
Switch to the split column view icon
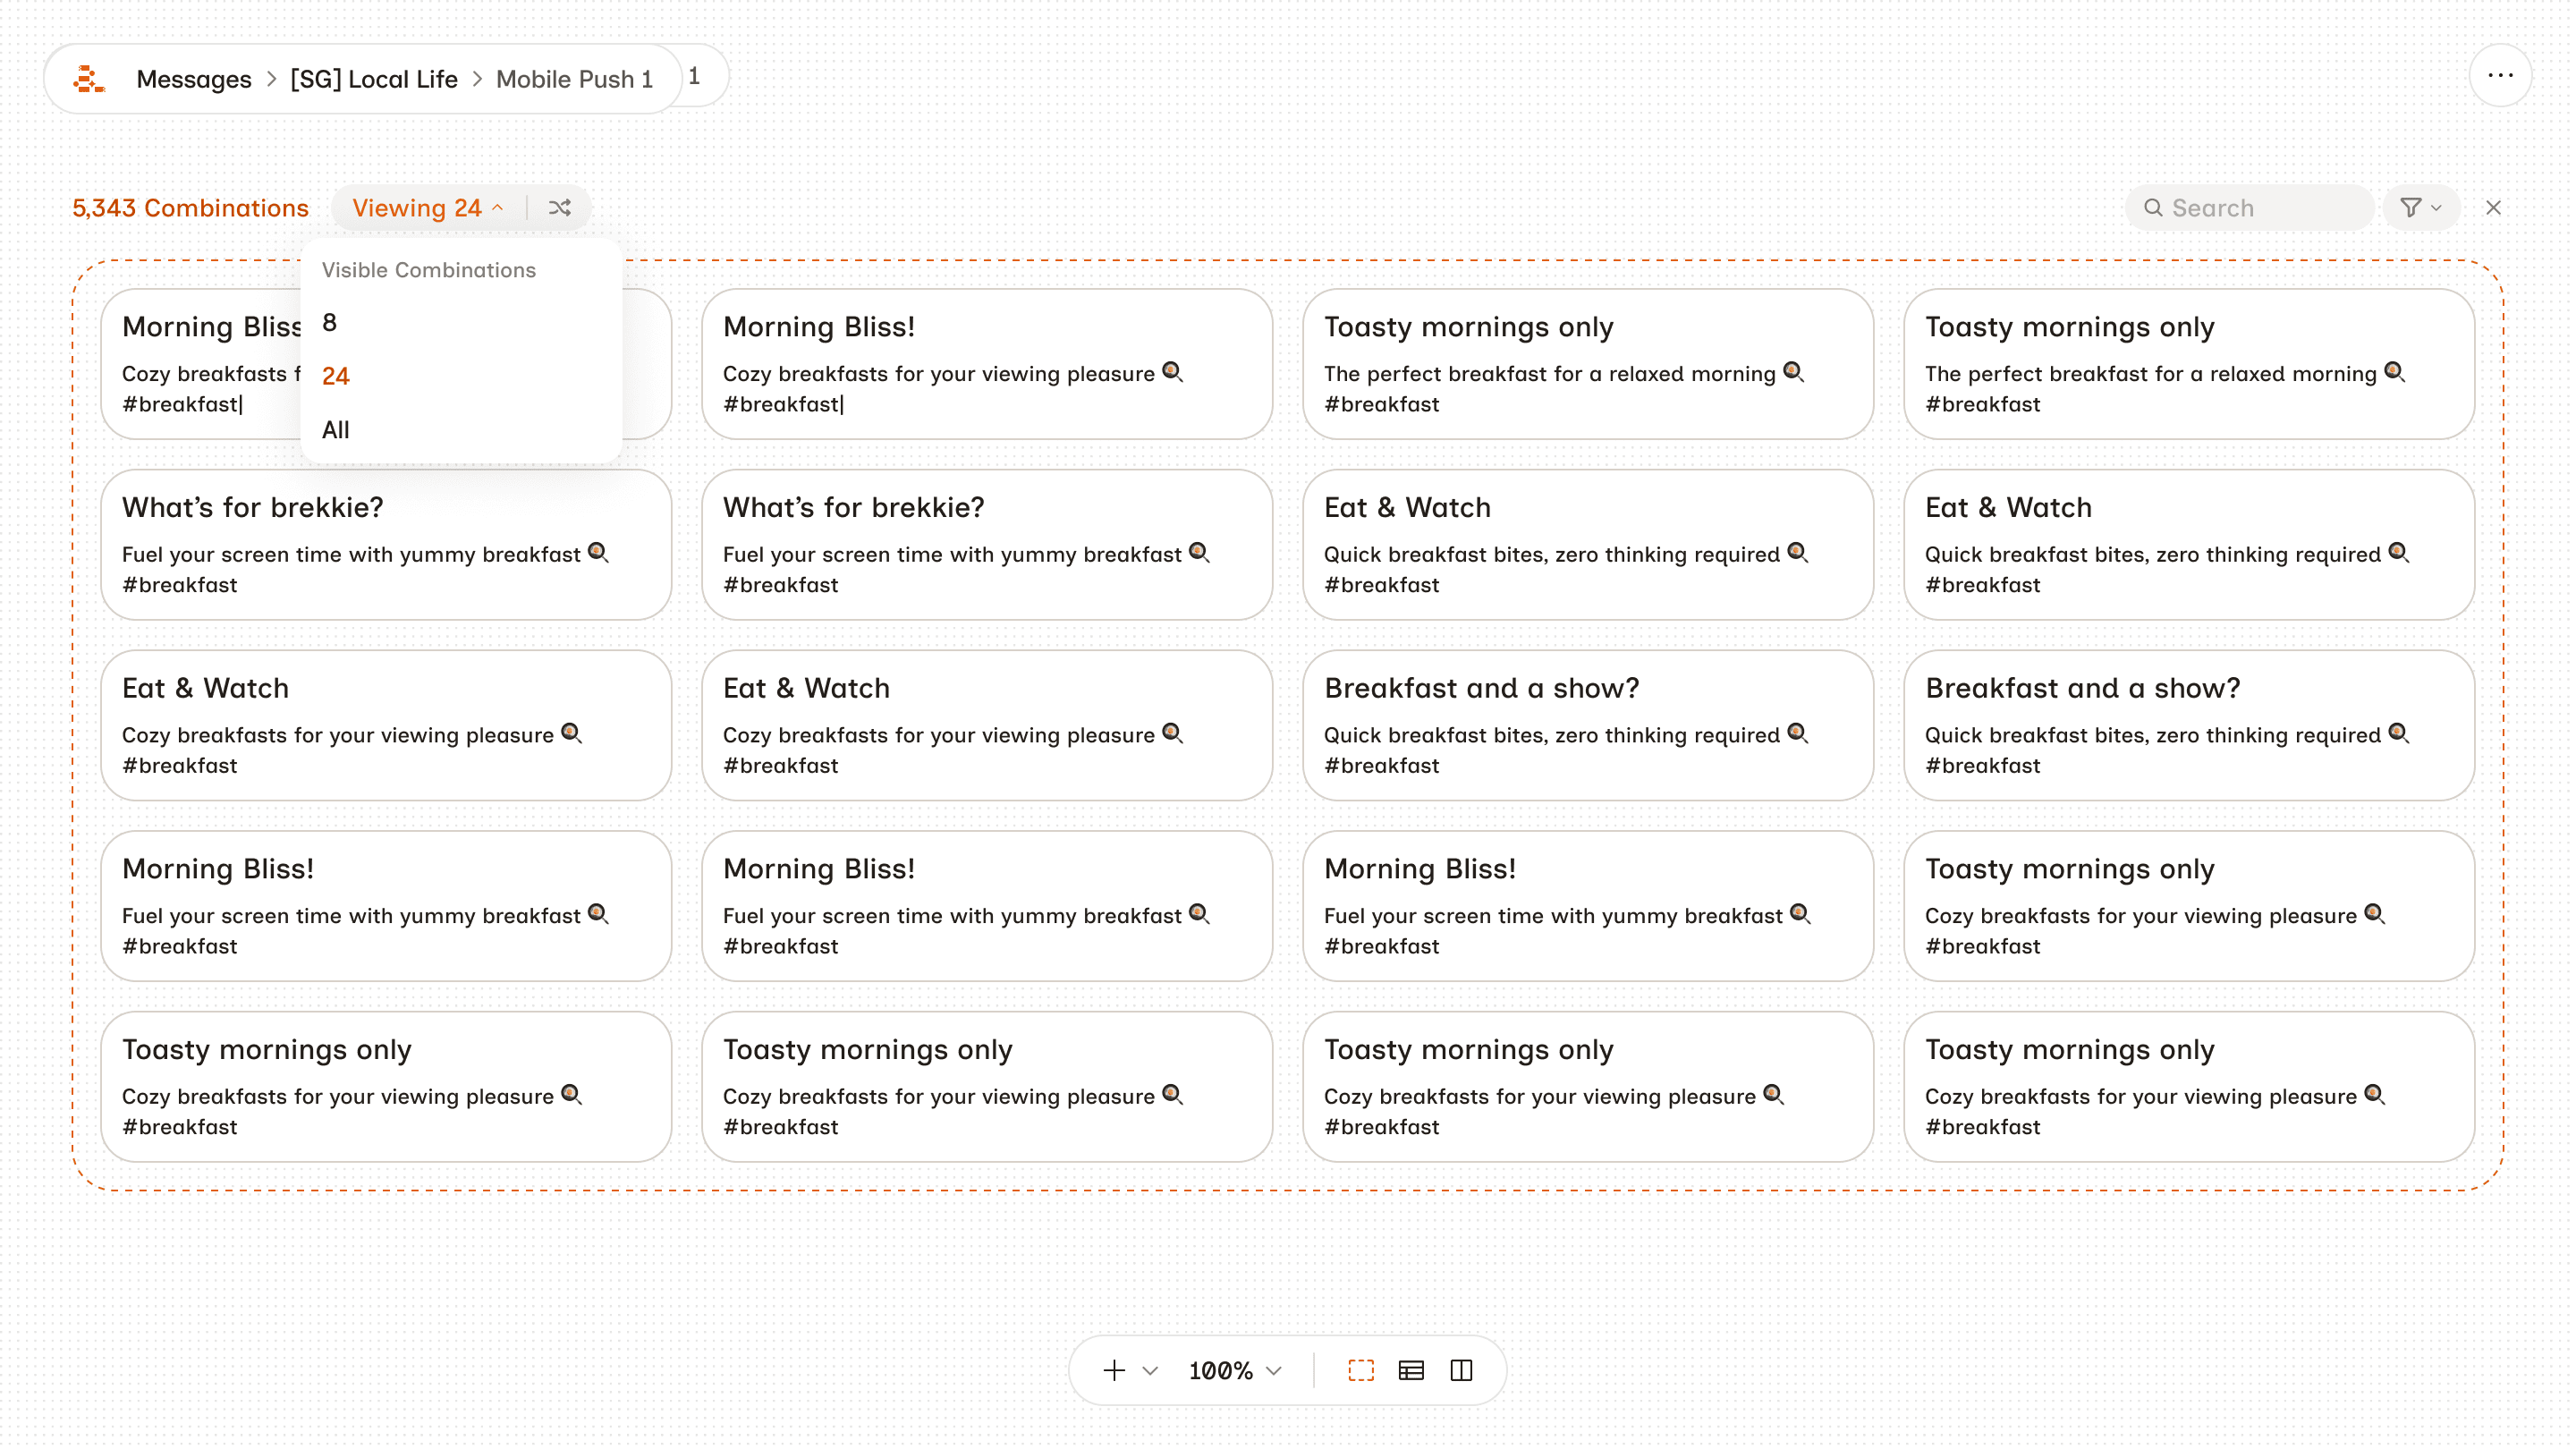tap(1461, 1370)
